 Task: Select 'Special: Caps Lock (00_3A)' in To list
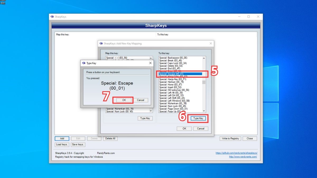(180, 63)
